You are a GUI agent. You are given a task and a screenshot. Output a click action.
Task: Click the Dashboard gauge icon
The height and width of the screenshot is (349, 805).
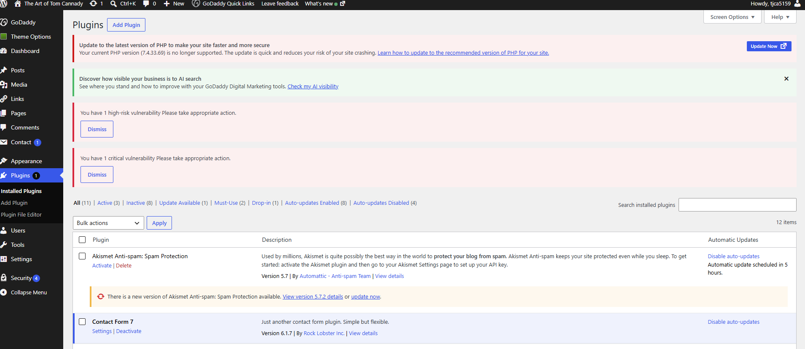4,51
